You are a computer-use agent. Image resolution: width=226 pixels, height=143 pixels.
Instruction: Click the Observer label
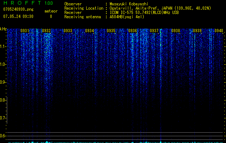73,4
